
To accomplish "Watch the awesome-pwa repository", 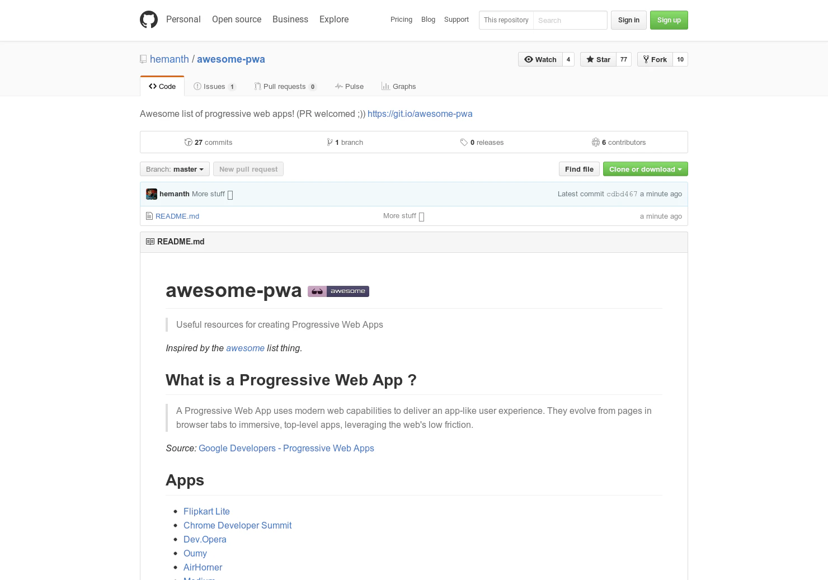I will 540,59.
